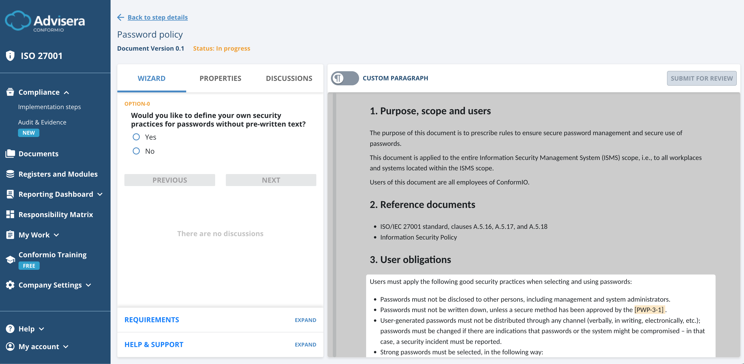The width and height of the screenshot is (744, 364).
Task: Toggle the Custom Paragraph switch
Action: click(344, 78)
